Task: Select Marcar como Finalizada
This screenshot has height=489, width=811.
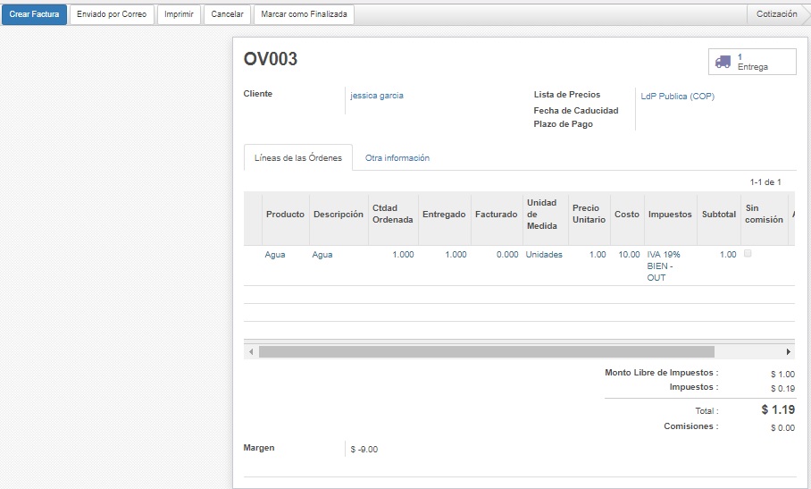Action: pos(304,14)
